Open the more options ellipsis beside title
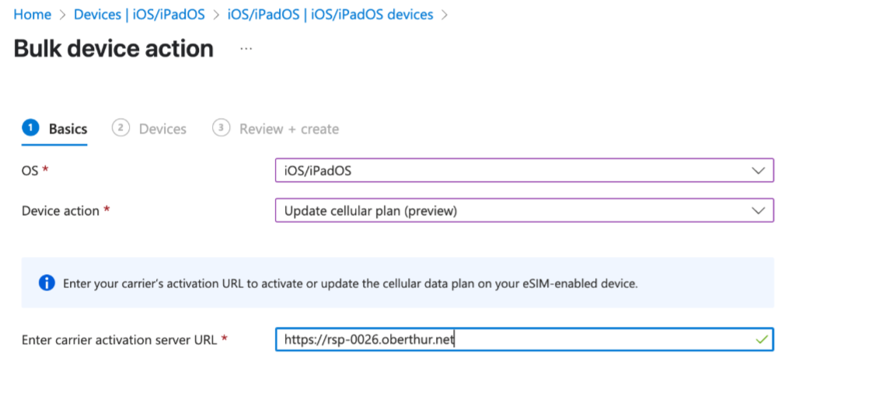Screen dimensions: 872x406 click(246, 49)
